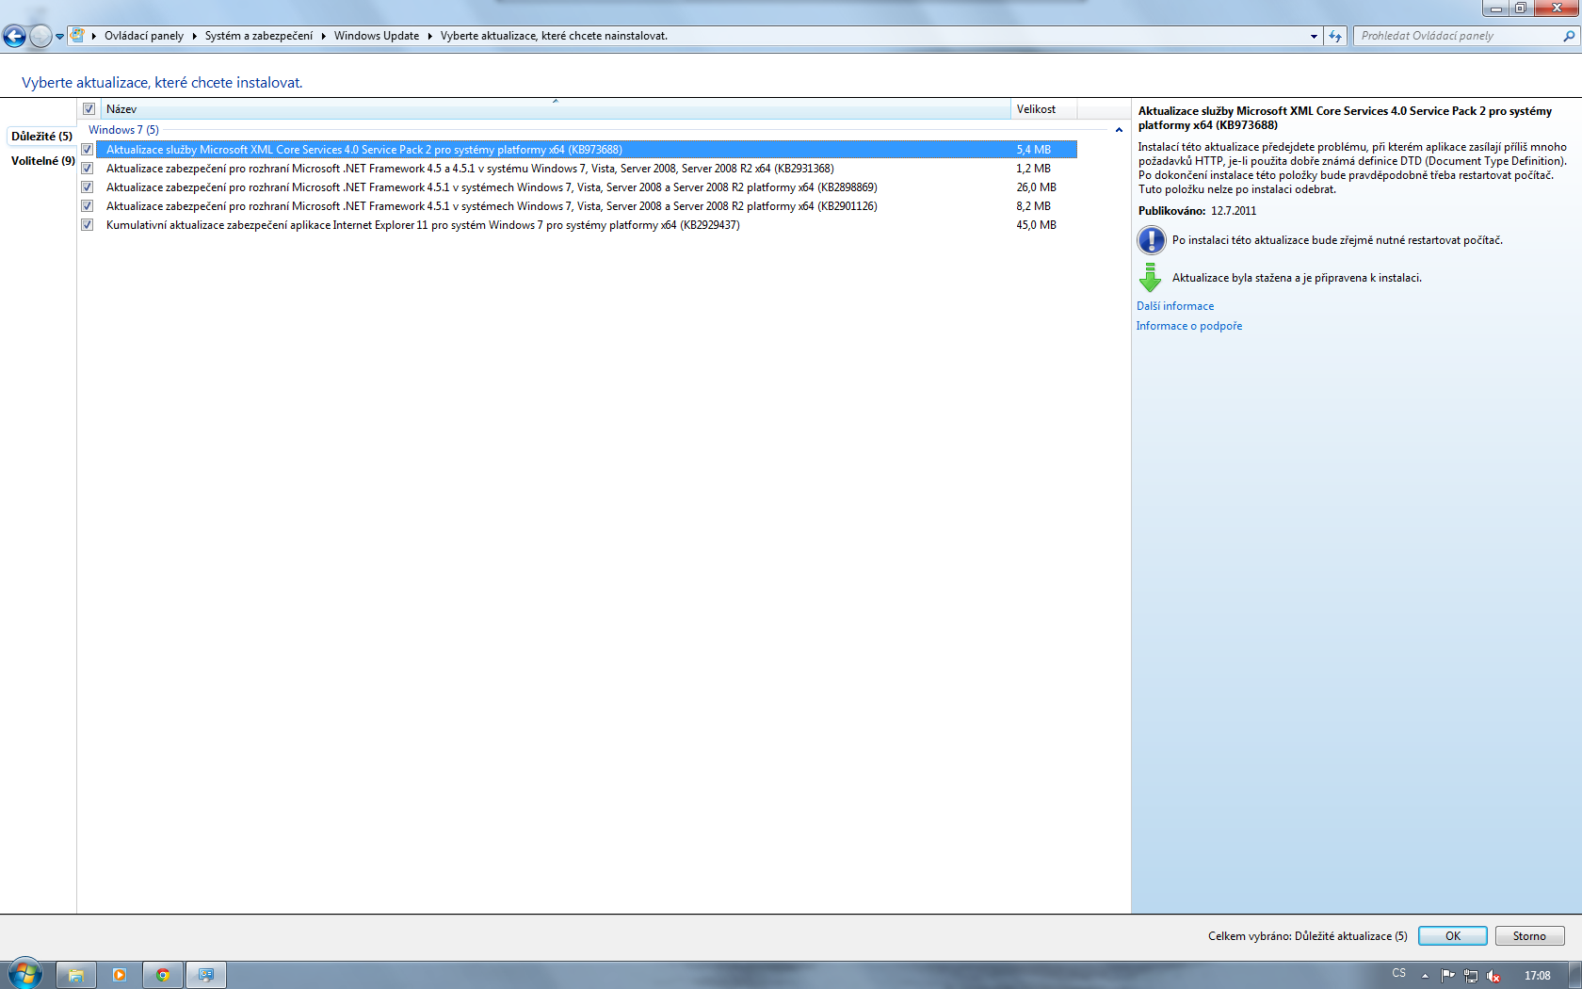Click the Action Center flag tray icon

tap(1448, 975)
